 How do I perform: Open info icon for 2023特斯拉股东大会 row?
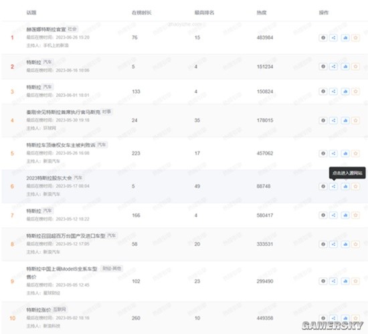[323, 186]
